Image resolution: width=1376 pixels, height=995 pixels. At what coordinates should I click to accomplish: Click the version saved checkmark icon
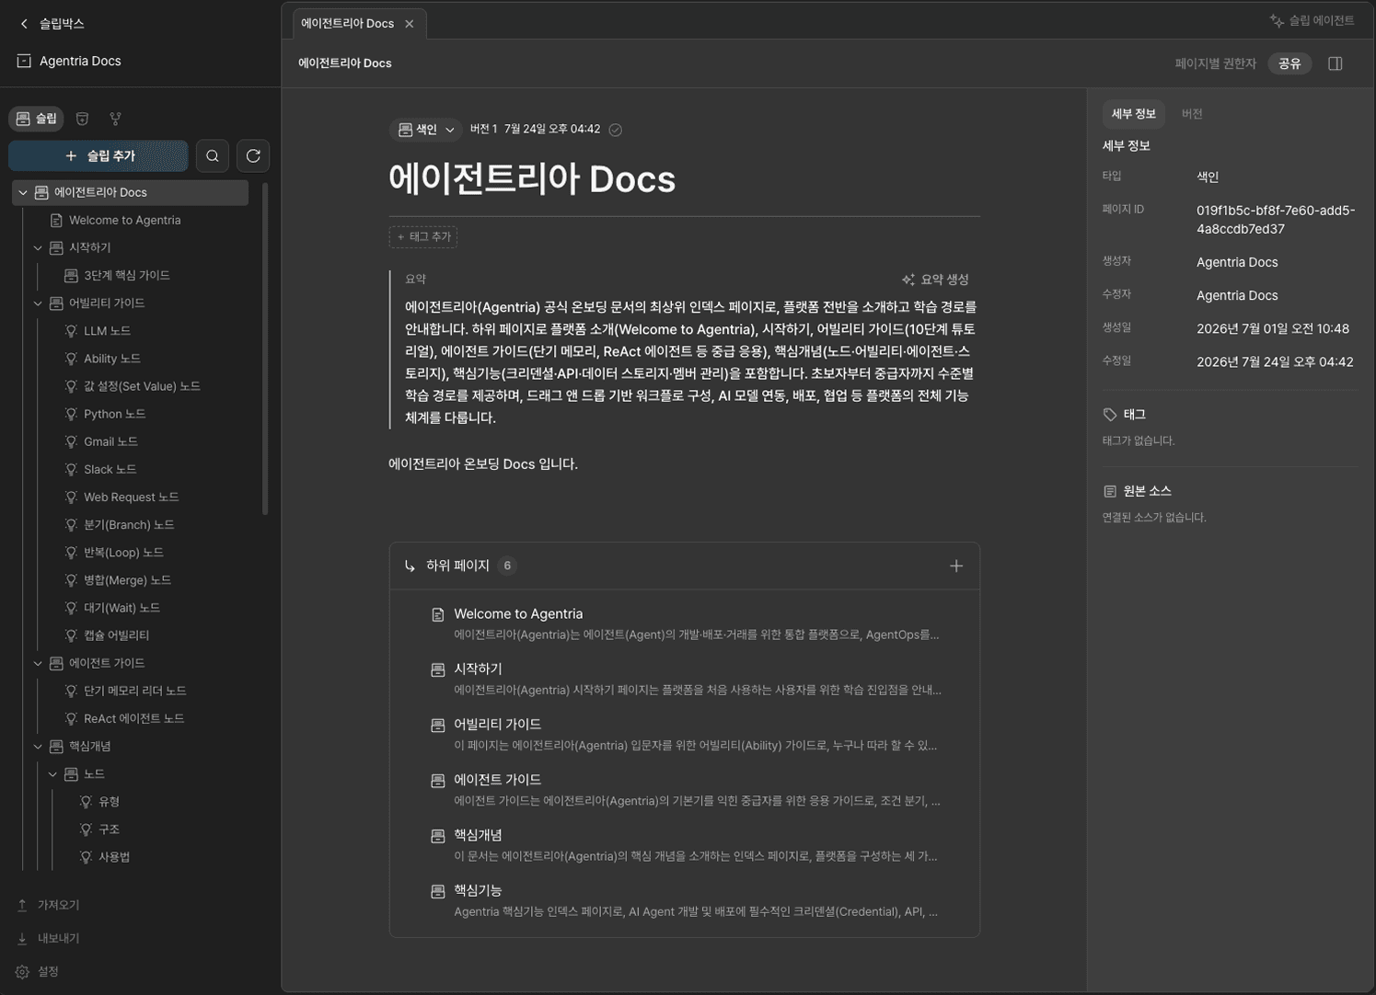pyautogui.click(x=616, y=130)
